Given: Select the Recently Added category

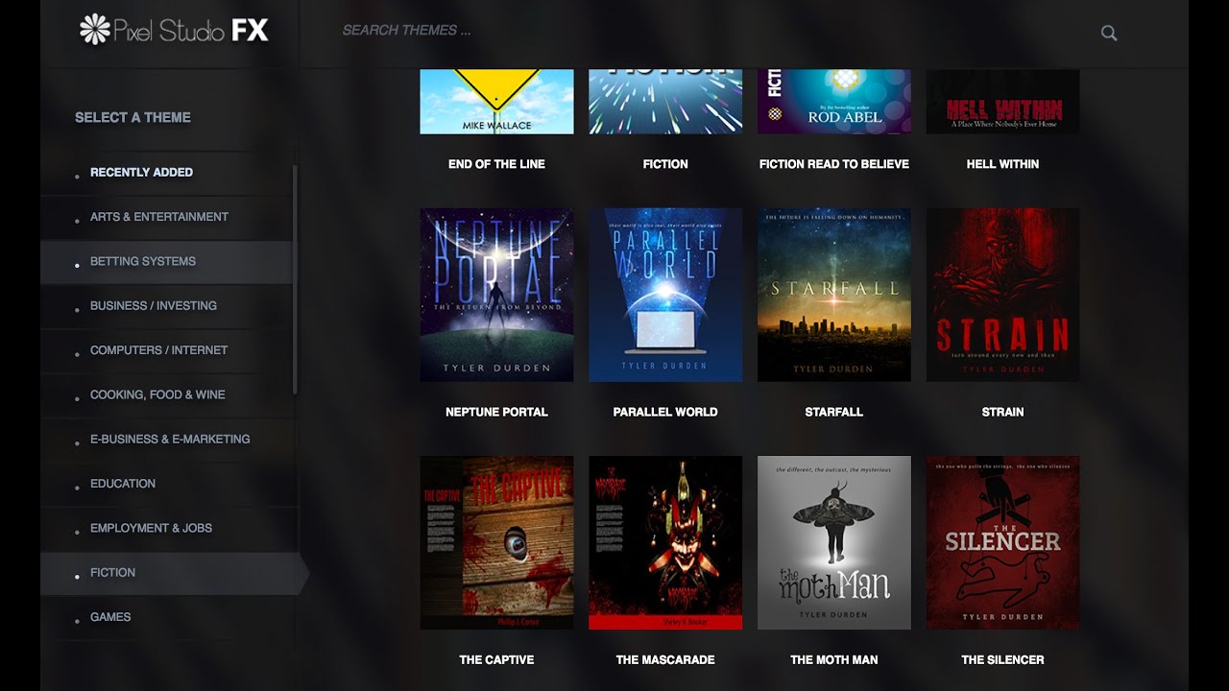Looking at the screenshot, I should (168, 173).
